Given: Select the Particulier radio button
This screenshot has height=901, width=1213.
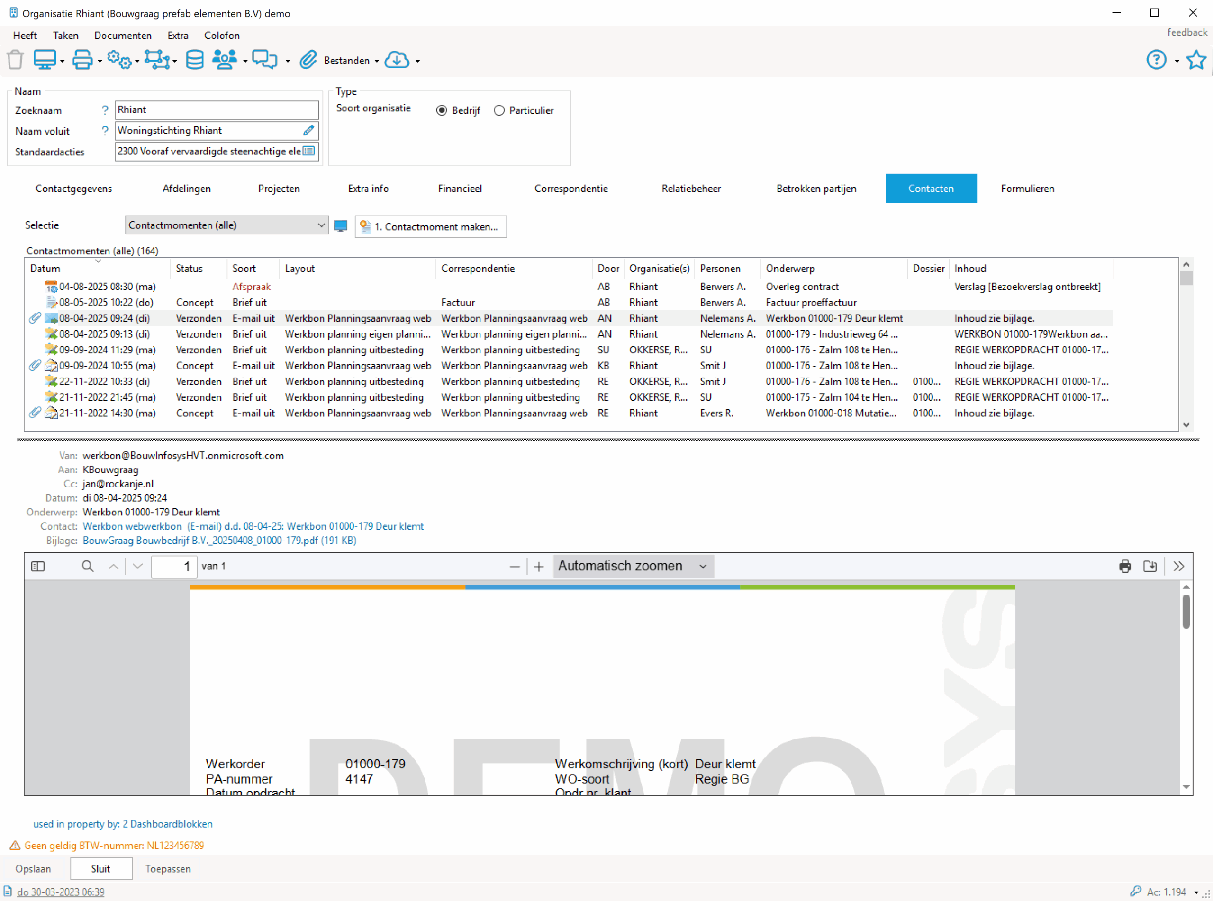Looking at the screenshot, I should point(499,111).
